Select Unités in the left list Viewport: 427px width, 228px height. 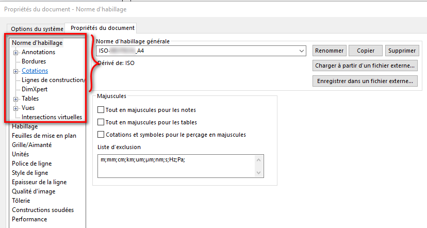[x=21, y=154]
